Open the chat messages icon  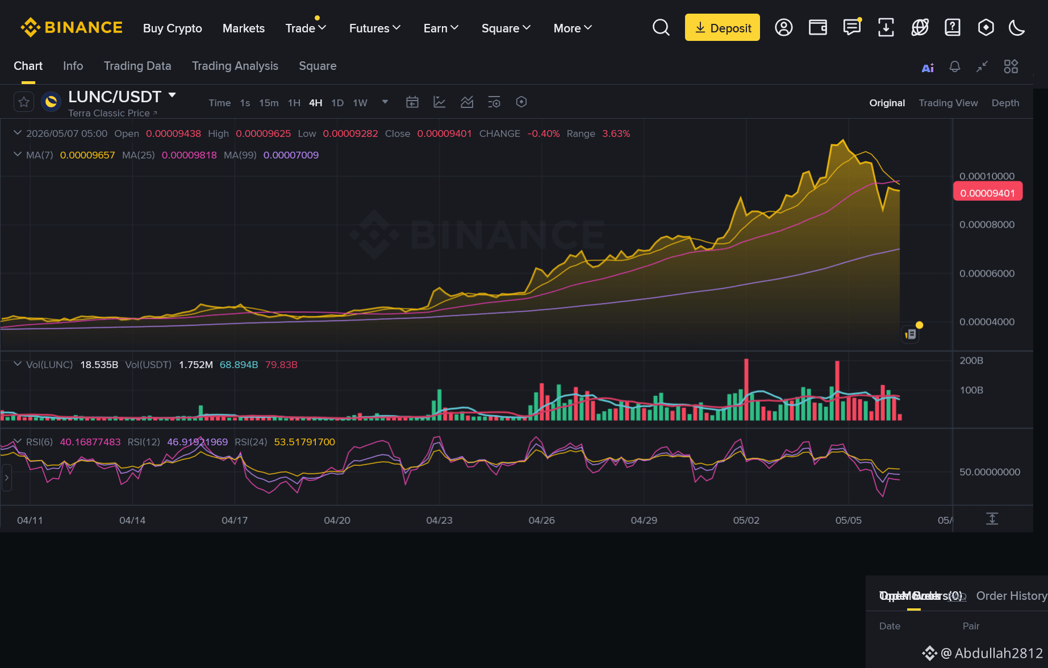(x=852, y=27)
